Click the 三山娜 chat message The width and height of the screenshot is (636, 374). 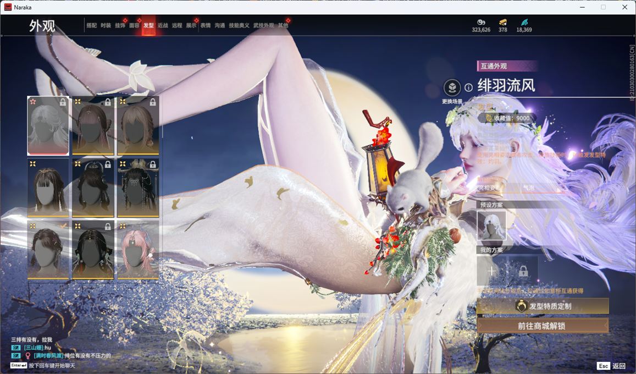click(32, 348)
